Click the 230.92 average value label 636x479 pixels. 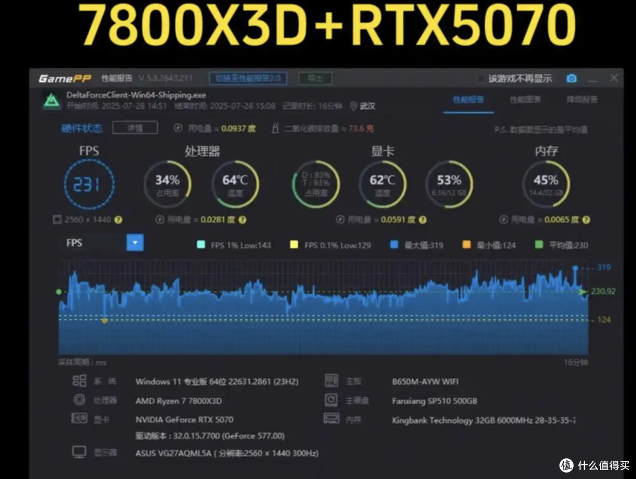tap(603, 291)
